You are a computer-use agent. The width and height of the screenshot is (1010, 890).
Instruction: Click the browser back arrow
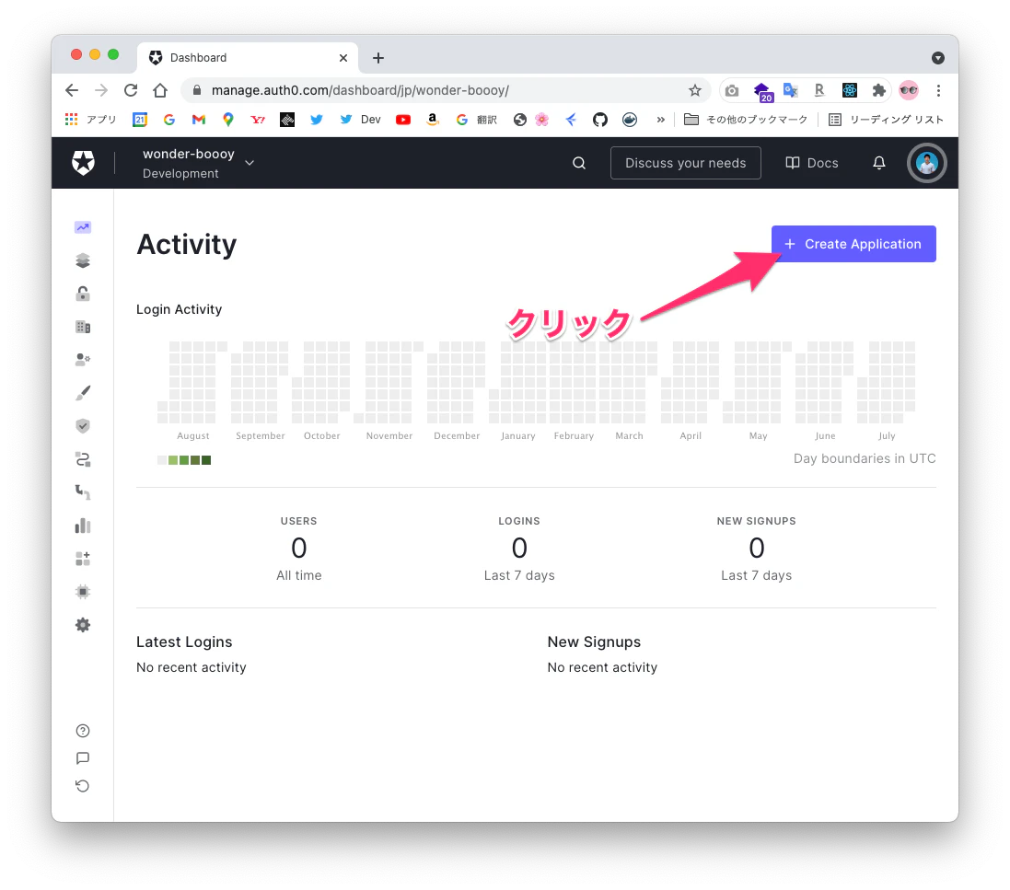click(x=72, y=90)
